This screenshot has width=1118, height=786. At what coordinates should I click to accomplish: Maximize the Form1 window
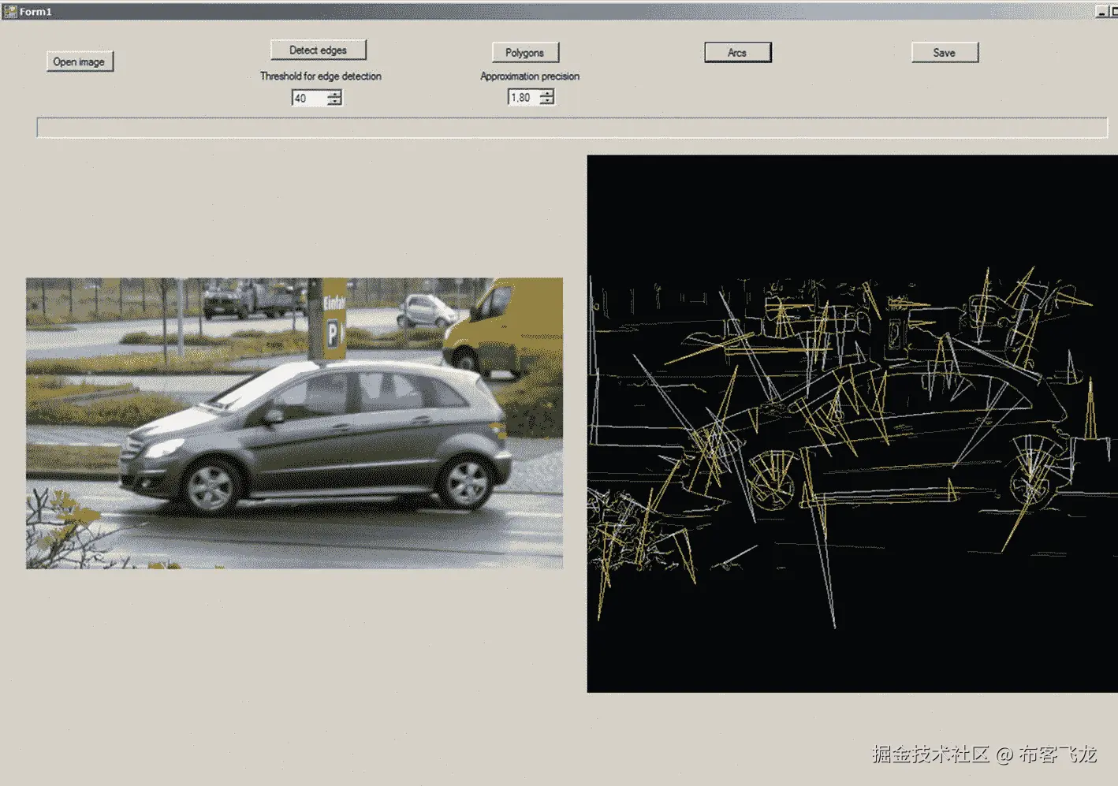pos(1114,10)
